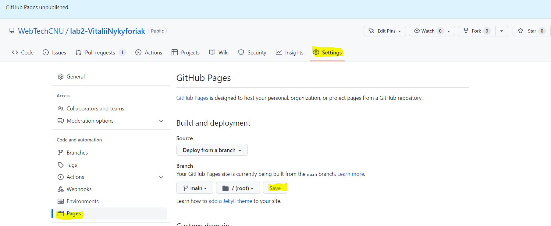Image resolution: width=551 pixels, height=226 pixels.
Task: Open the main branch selector dropdown
Action: pos(195,188)
